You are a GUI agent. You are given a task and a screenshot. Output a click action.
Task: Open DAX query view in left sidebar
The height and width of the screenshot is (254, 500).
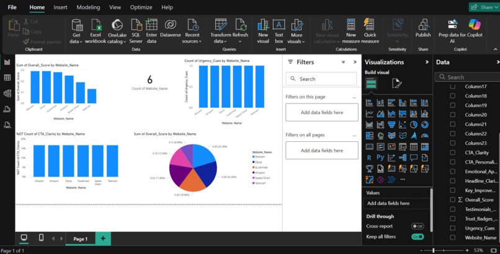[7, 109]
